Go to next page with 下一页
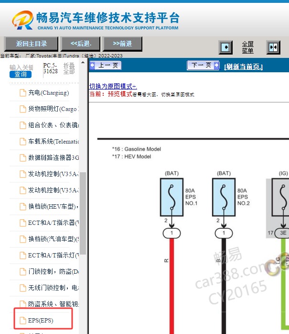The image size is (289, 334). [203, 65]
